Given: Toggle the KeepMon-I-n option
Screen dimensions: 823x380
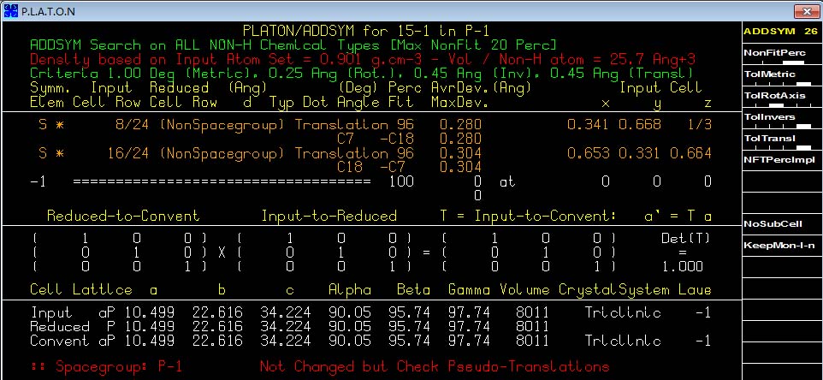Looking at the screenshot, I should click(780, 246).
